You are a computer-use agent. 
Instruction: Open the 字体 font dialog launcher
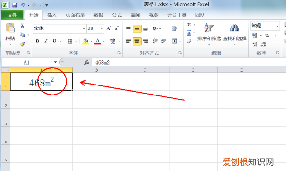tap(119, 53)
